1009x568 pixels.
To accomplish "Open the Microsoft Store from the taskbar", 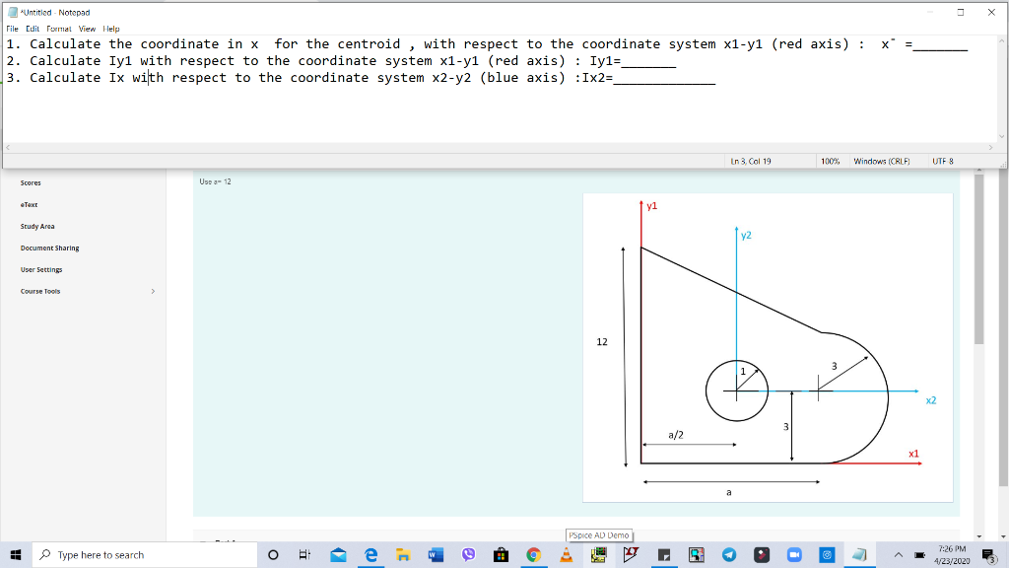I will tap(502, 554).
